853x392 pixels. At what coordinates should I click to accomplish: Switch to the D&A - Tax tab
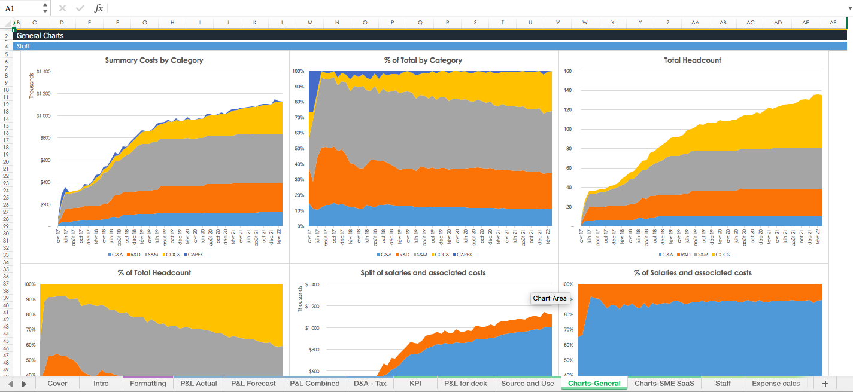click(370, 384)
